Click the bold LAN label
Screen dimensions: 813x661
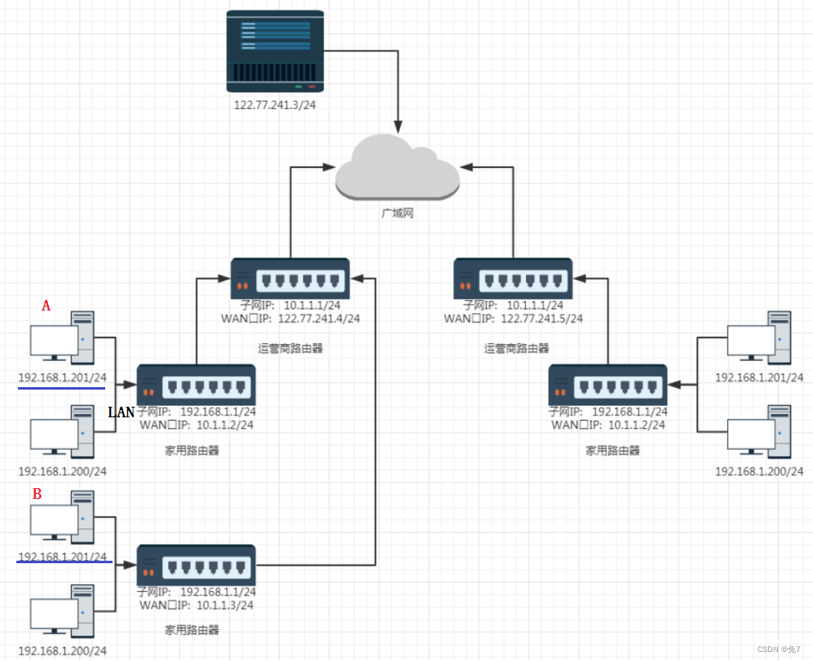click(x=121, y=412)
